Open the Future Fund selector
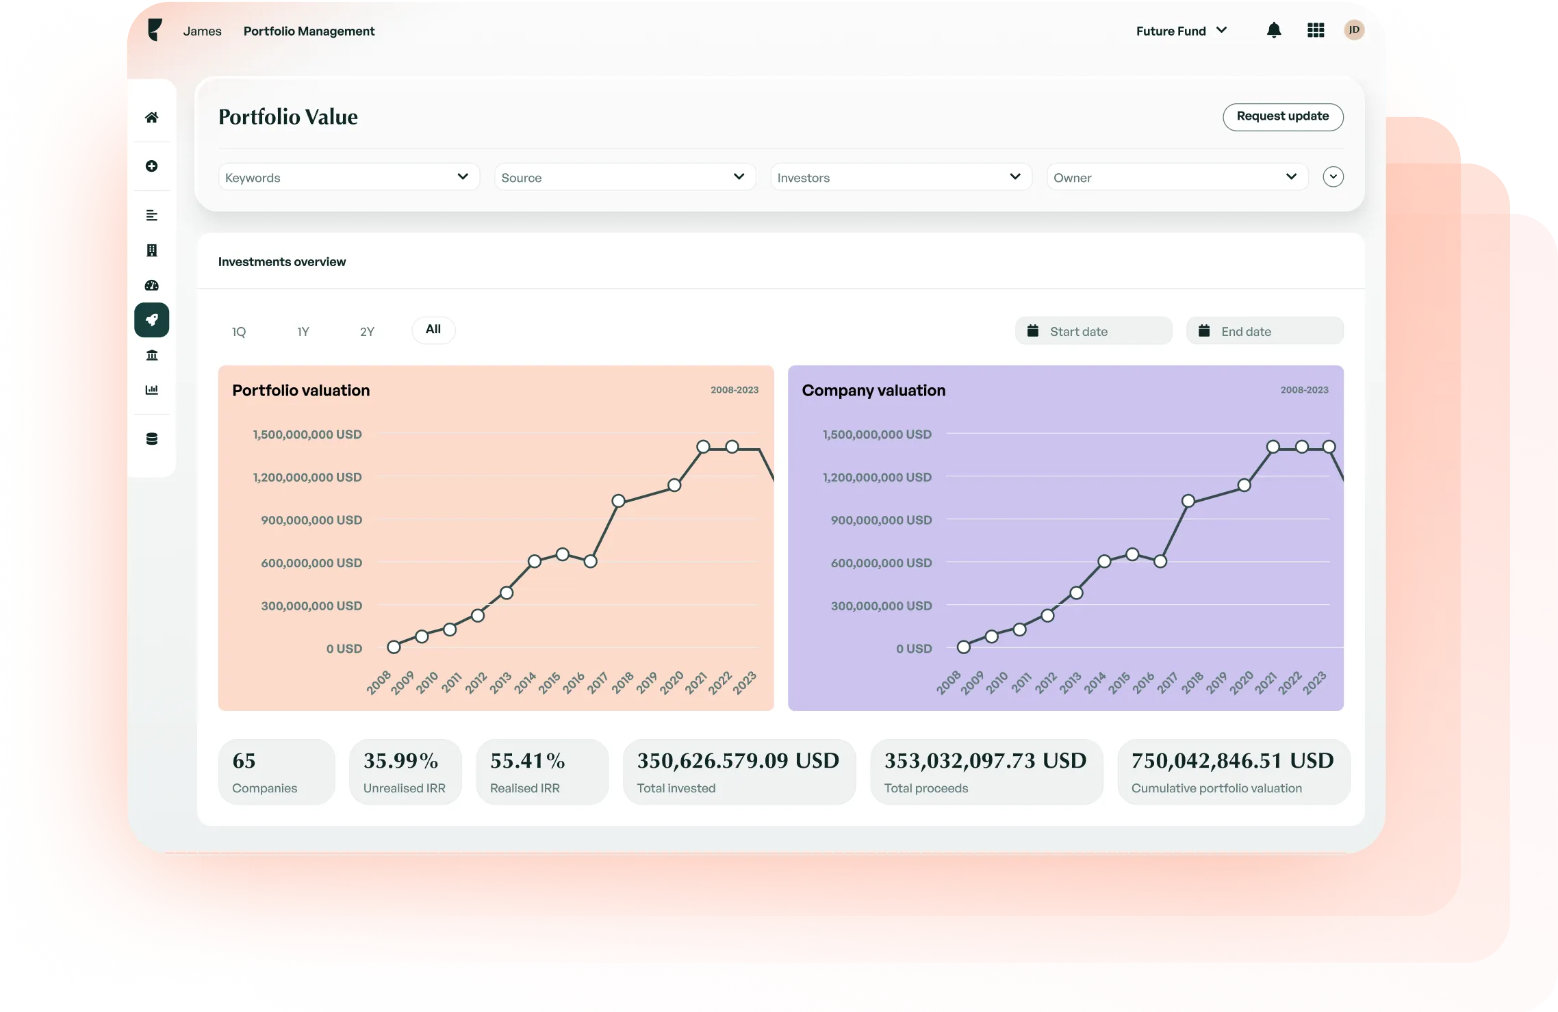 [x=1181, y=30]
